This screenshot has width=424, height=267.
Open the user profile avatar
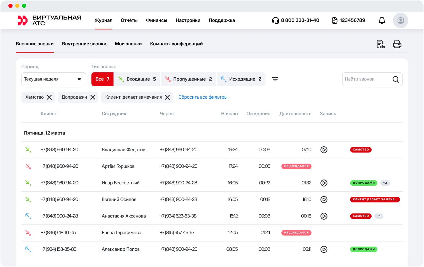(400, 20)
